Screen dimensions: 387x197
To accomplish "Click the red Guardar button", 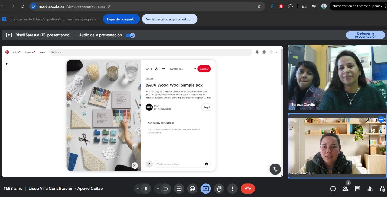I will [x=204, y=69].
